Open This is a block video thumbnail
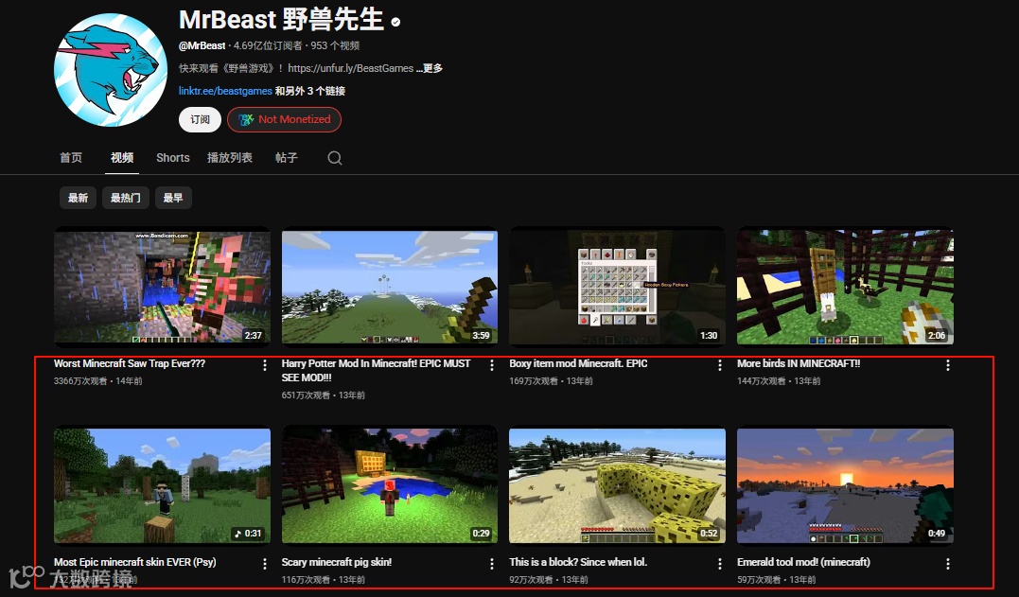The image size is (1019, 597). pos(618,484)
